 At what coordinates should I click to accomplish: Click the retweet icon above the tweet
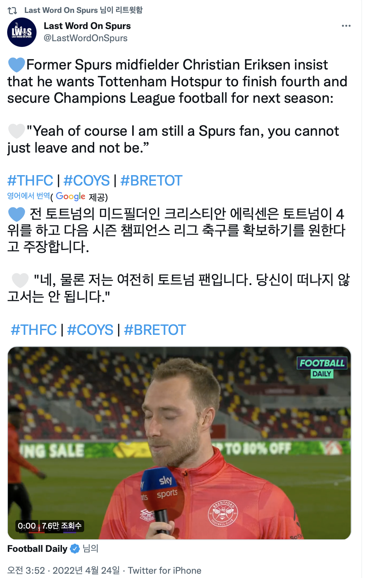[x=13, y=10]
